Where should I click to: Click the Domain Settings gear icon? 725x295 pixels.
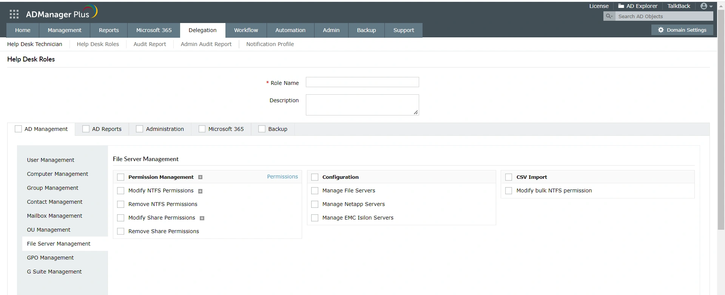[661, 30]
